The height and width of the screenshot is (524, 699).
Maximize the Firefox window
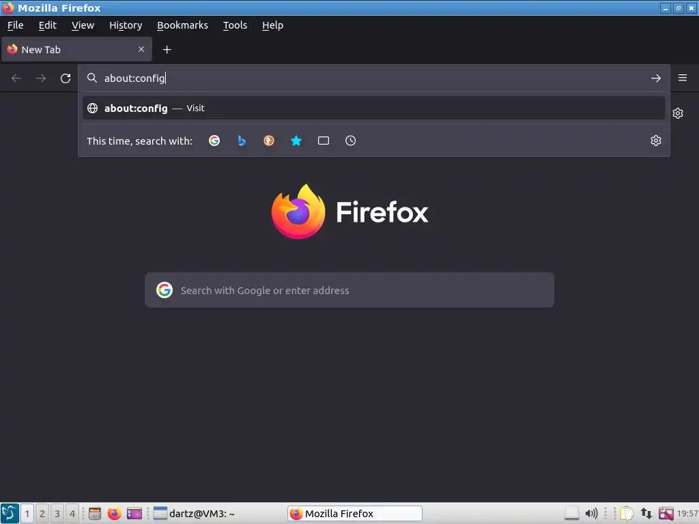click(679, 8)
